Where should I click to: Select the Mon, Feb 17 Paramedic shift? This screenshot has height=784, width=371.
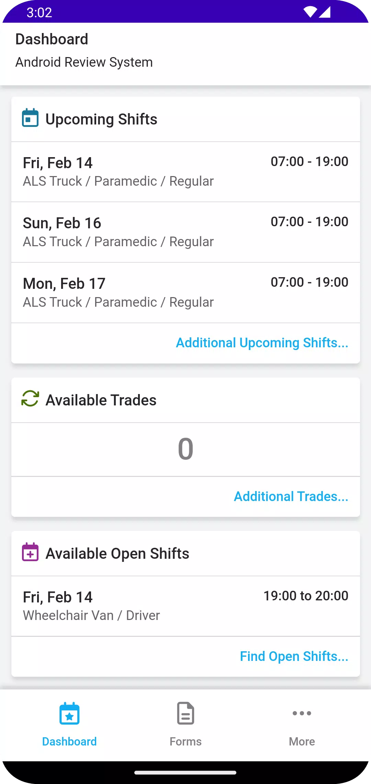[x=185, y=293]
